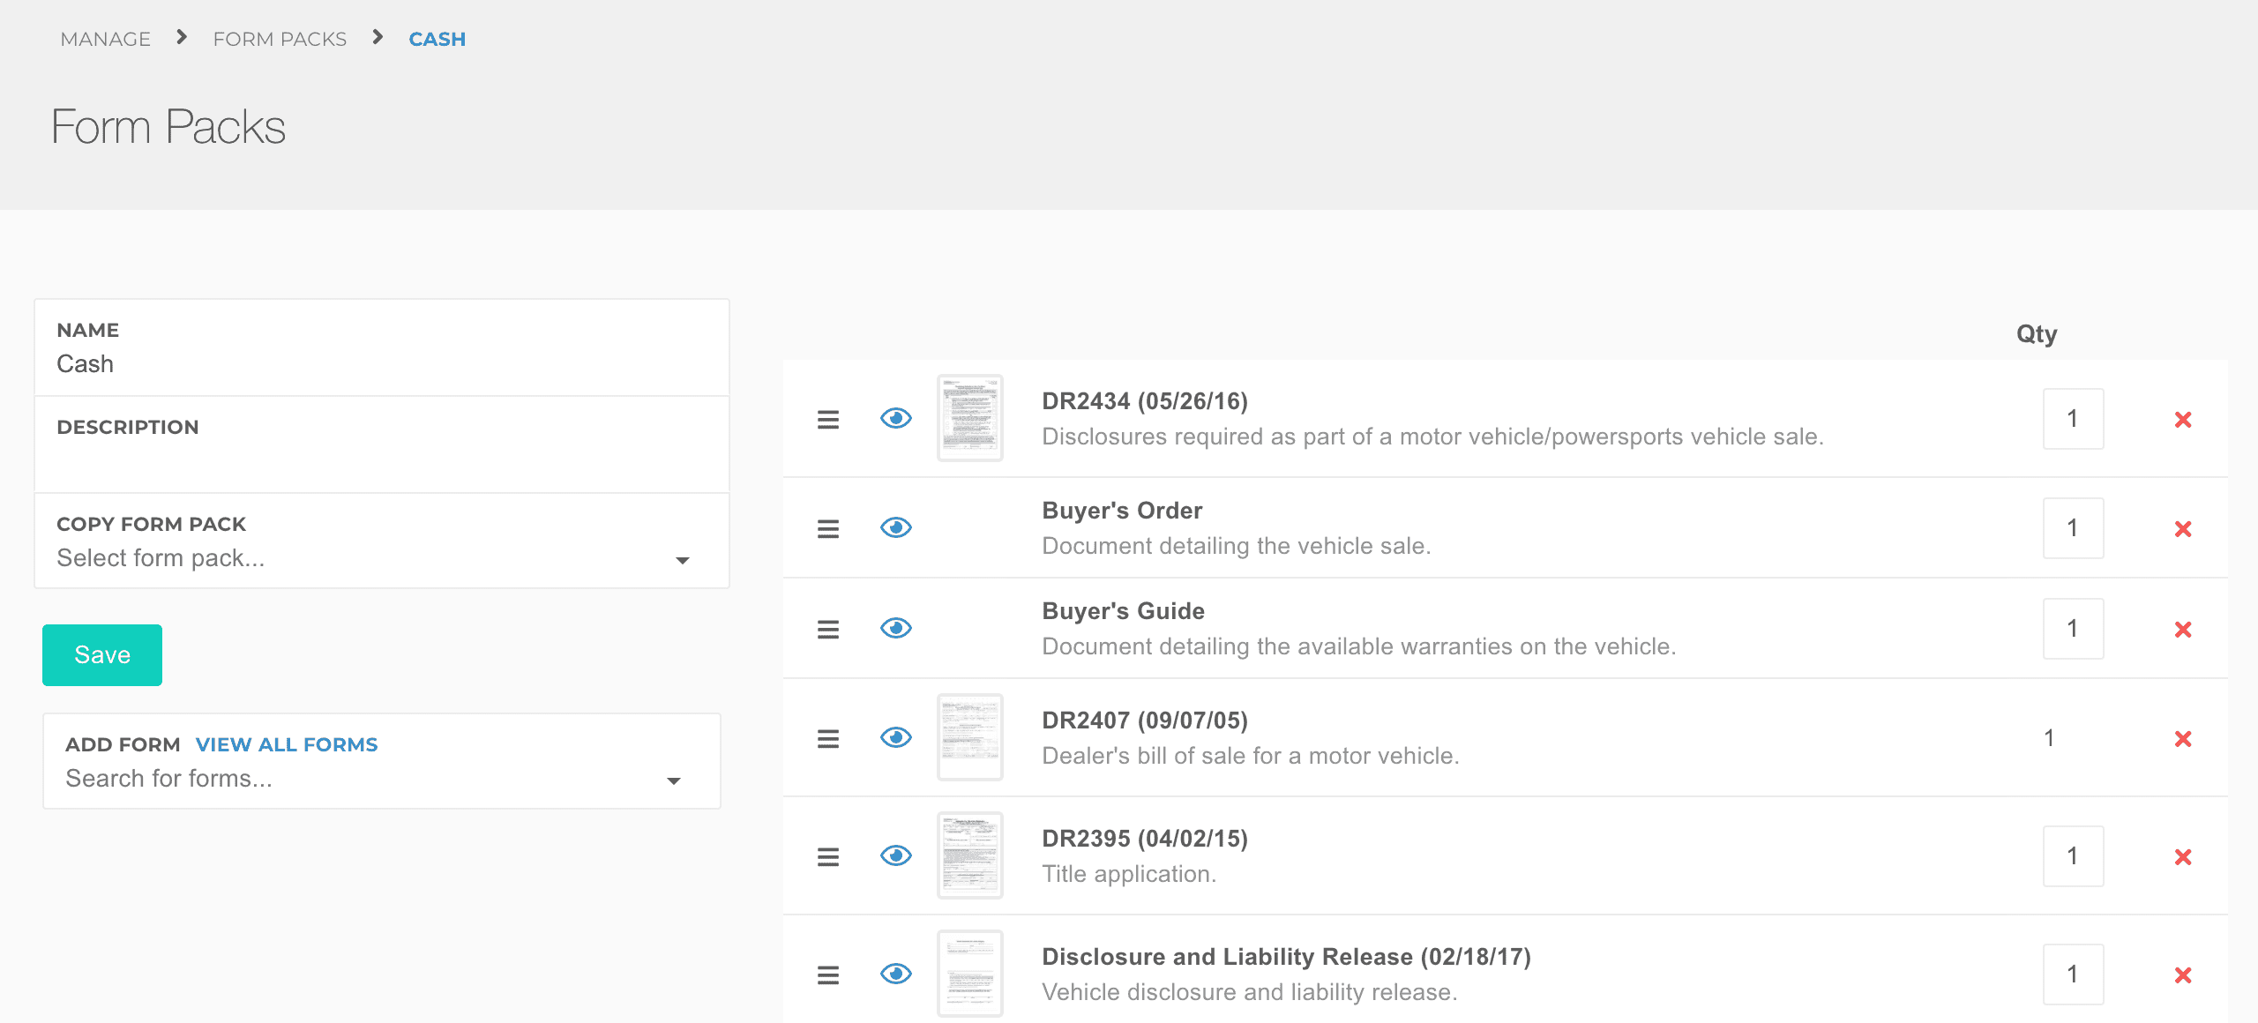Screen dimensions: 2258x1023
Task: Delete Buyer's Order from the pack
Action: pos(2183,529)
